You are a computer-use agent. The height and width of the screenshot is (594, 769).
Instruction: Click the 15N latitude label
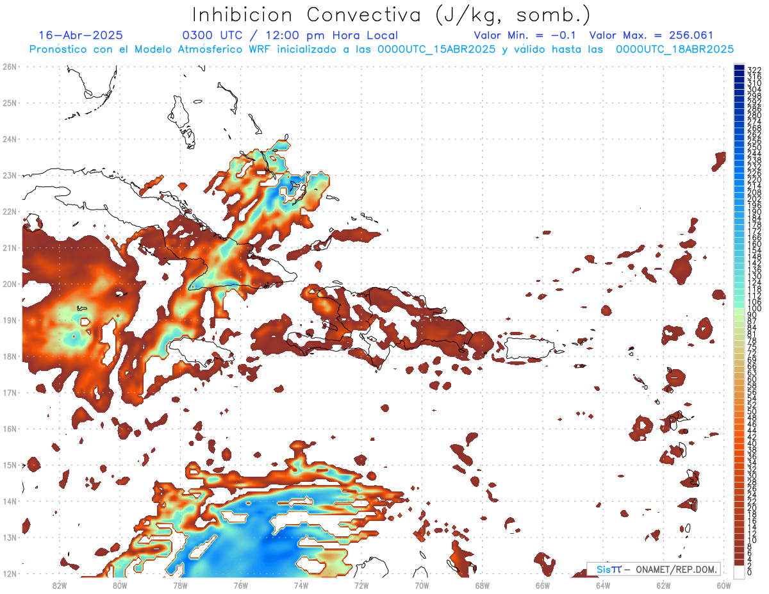10,465
